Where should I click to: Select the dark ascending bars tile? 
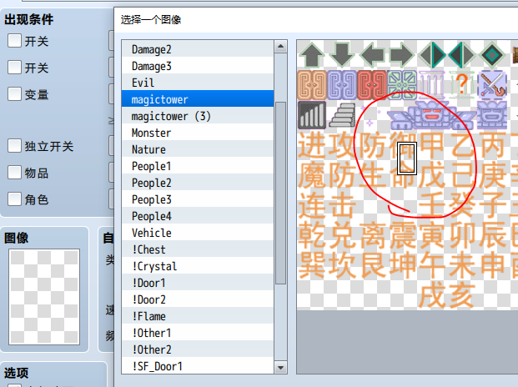tap(312, 115)
